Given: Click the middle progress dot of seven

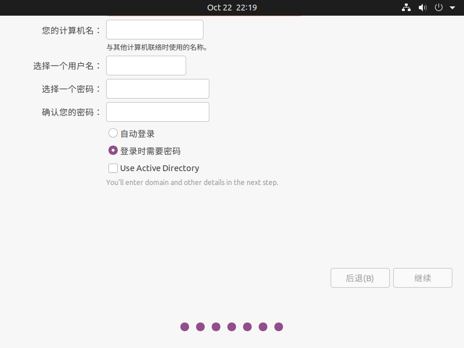Looking at the screenshot, I should [x=232, y=327].
